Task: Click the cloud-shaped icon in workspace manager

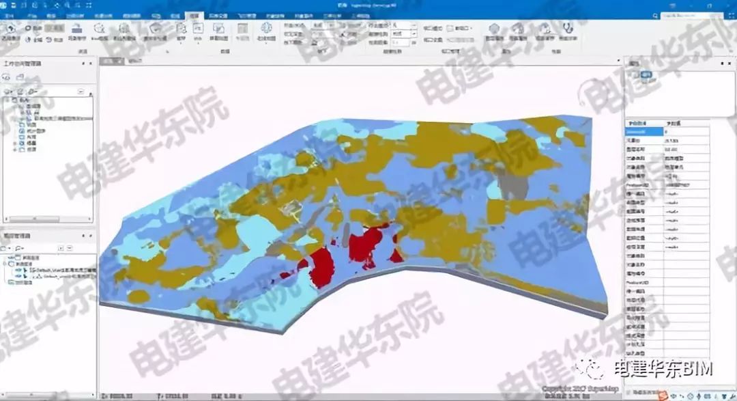Action: 7,77
